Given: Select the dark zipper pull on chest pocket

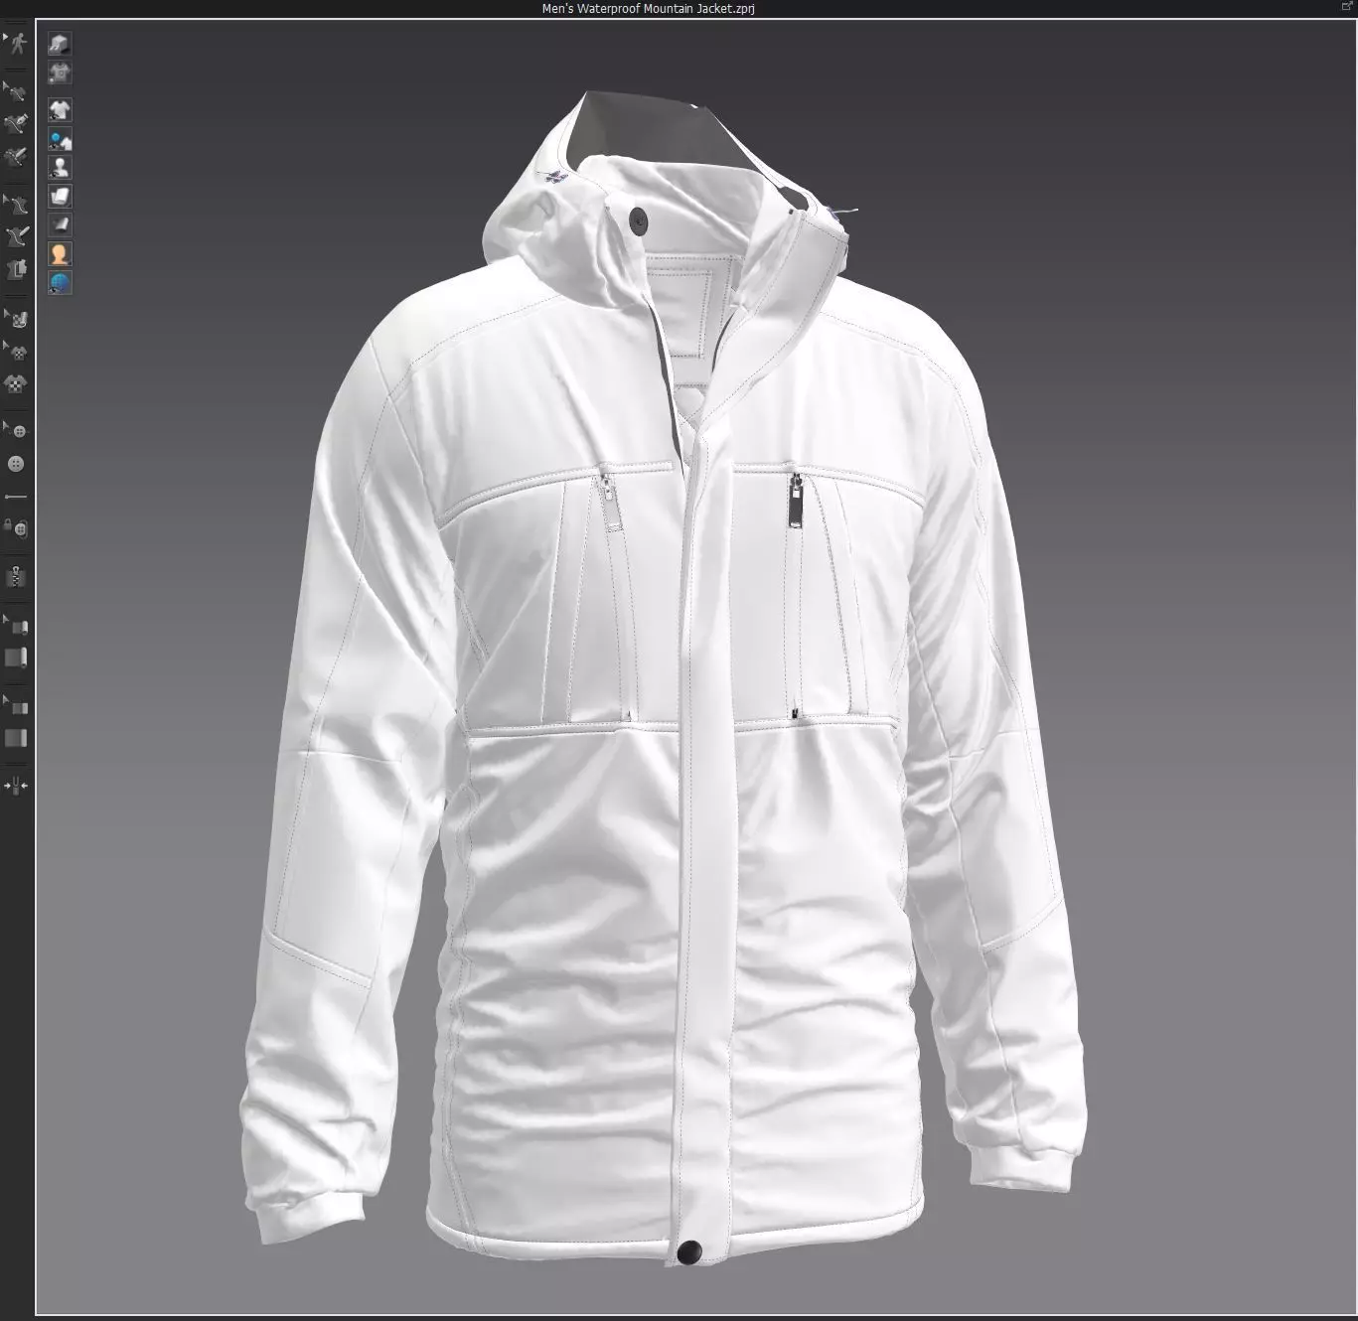Looking at the screenshot, I should [796, 499].
